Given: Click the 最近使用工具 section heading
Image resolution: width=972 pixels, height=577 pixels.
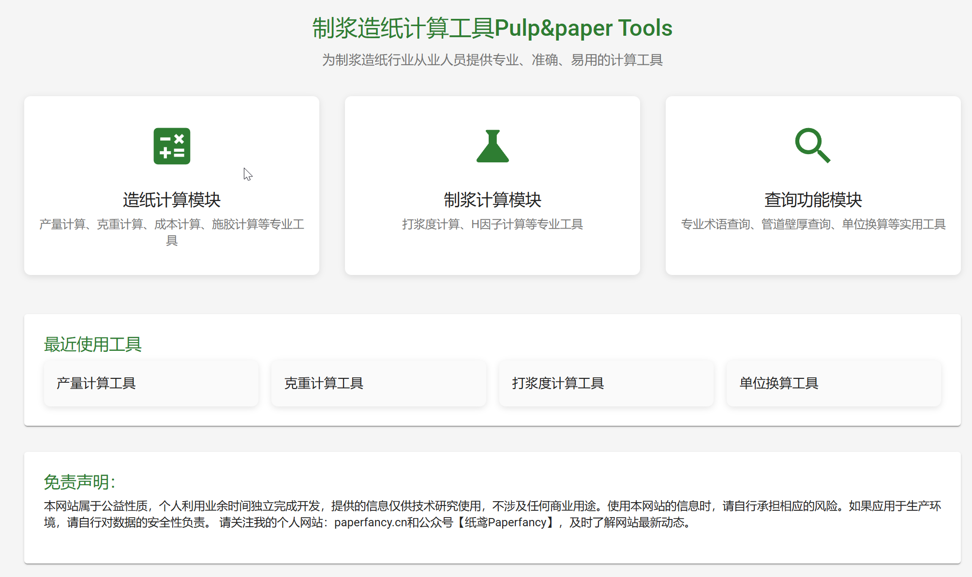Looking at the screenshot, I should tap(93, 345).
